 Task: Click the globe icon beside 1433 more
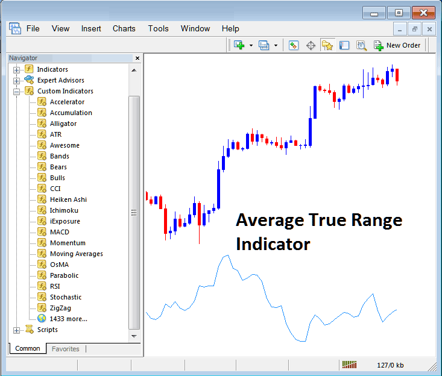42,319
